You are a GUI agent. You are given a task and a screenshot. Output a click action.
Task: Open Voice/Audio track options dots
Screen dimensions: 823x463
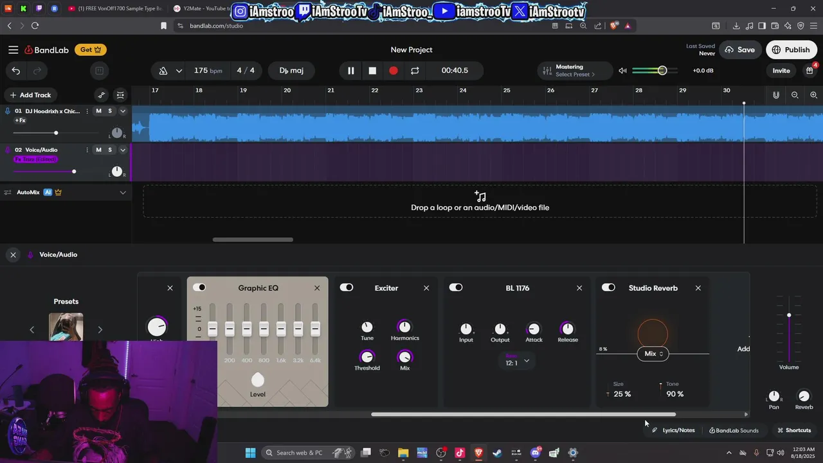(87, 150)
